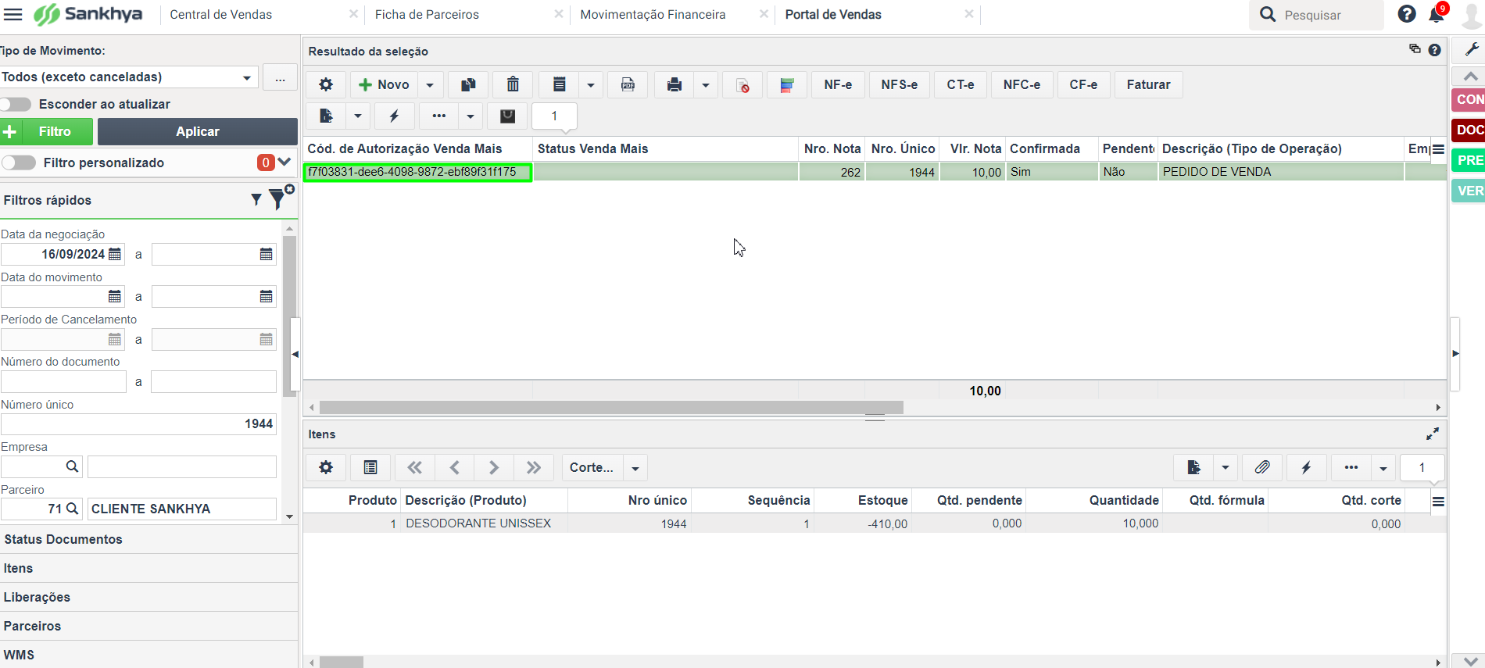Screen dimensions: 1485x668
Task: Click the Faturar button
Action: coord(1148,84)
